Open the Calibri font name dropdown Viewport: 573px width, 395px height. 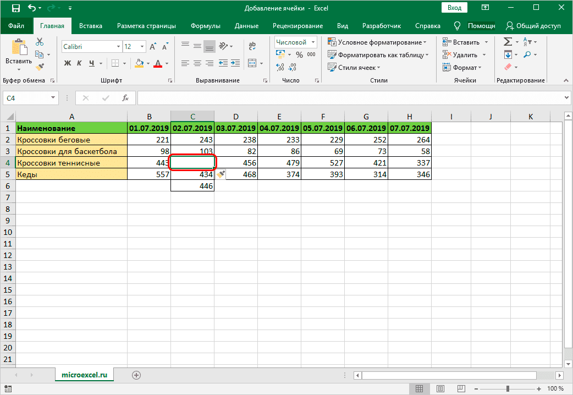pos(117,47)
